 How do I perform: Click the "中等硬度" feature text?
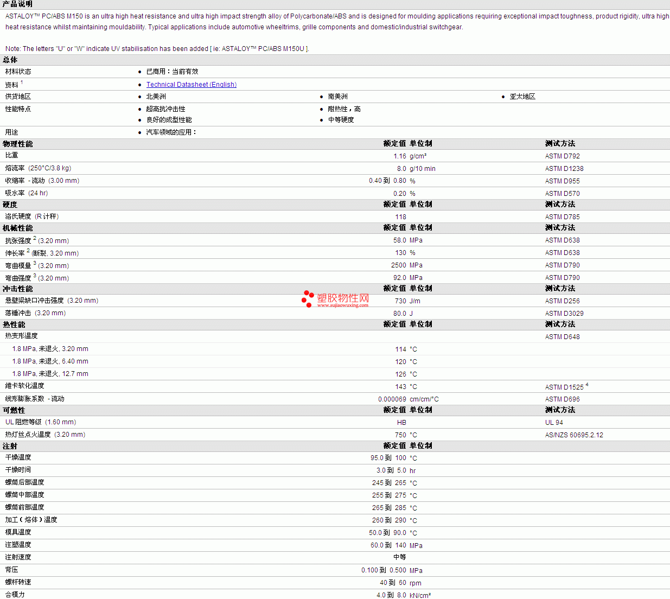point(341,120)
